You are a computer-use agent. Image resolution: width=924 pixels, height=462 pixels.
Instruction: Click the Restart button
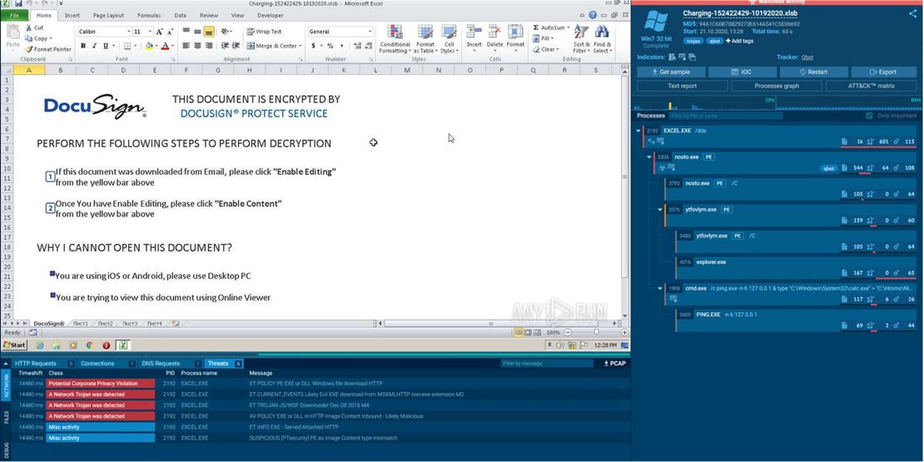coord(813,72)
